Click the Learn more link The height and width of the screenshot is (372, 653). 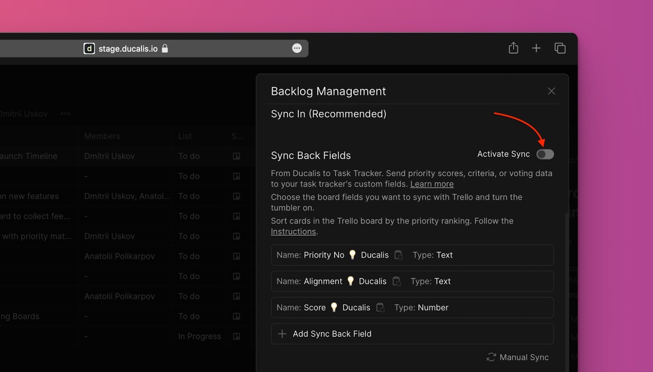click(x=432, y=184)
